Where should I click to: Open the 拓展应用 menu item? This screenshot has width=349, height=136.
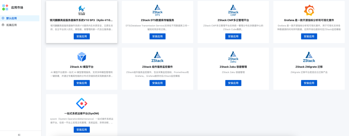20,25
